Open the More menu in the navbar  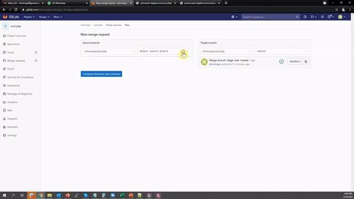tap(58, 17)
